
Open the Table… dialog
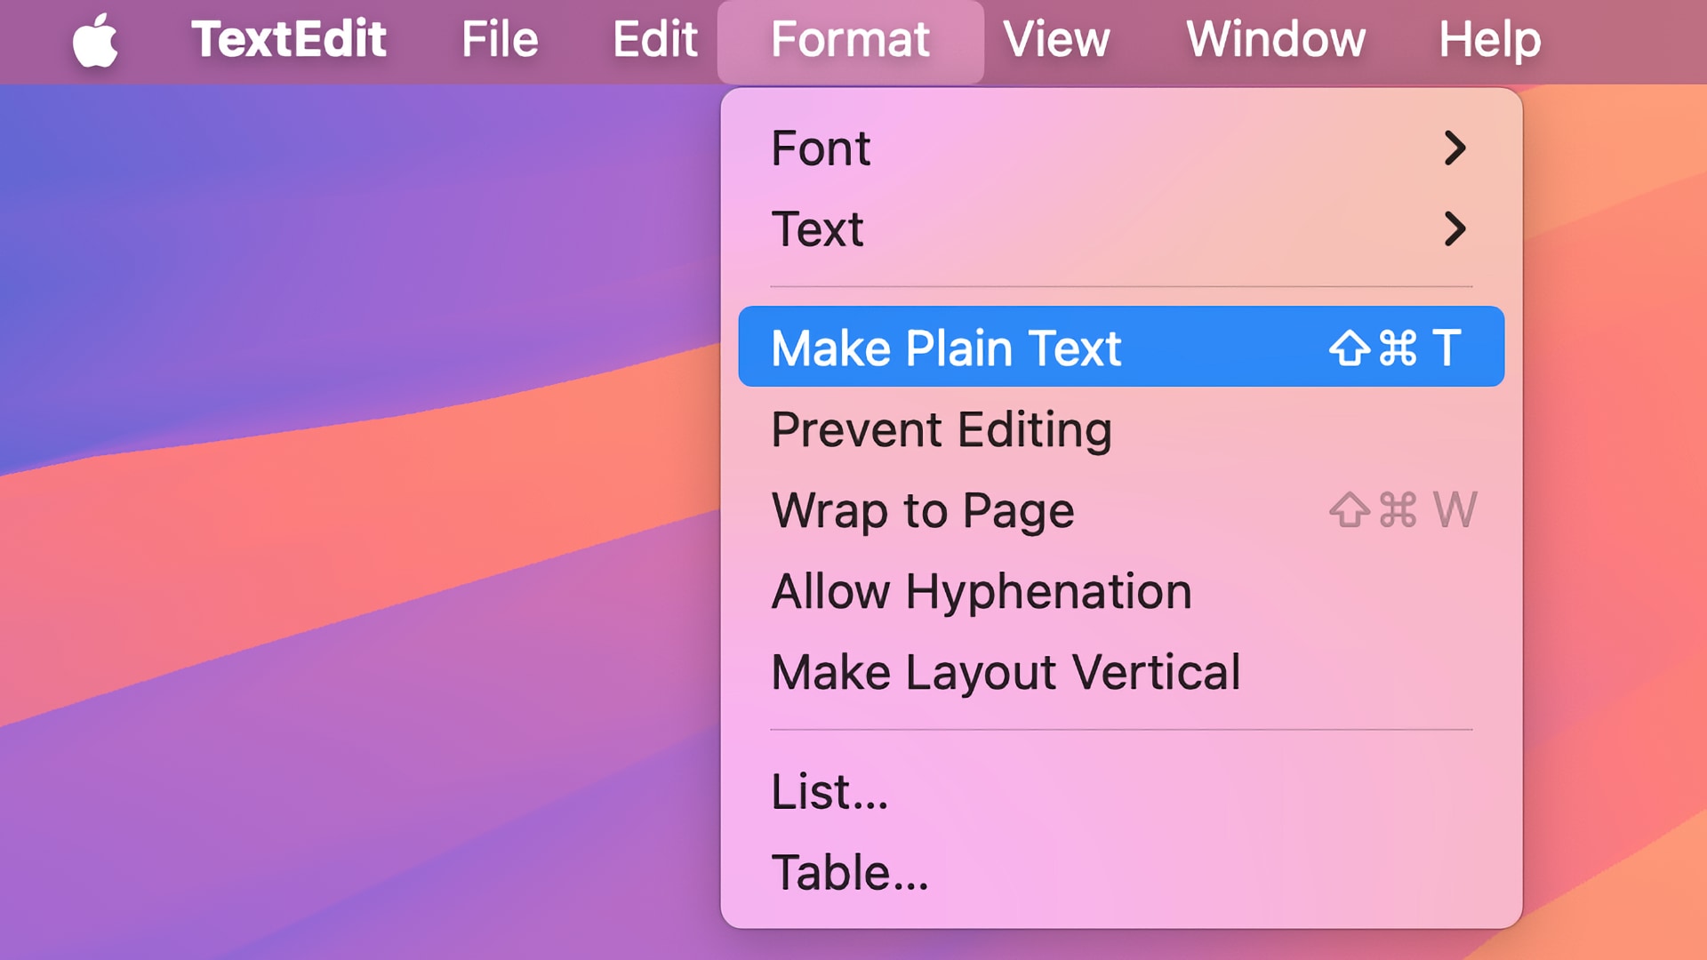click(1121, 872)
